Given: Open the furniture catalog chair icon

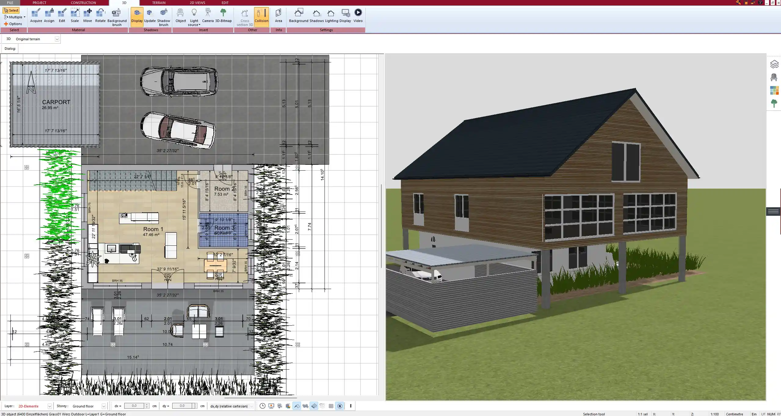Looking at the screenshot, I should tap(774, 78).
